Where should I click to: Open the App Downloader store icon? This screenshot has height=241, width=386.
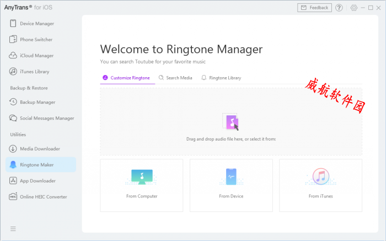pyautogui.click(x=13, y=181)
